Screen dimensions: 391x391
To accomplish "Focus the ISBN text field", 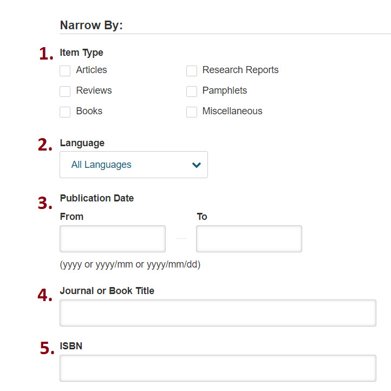I will (x=218, y=368).
